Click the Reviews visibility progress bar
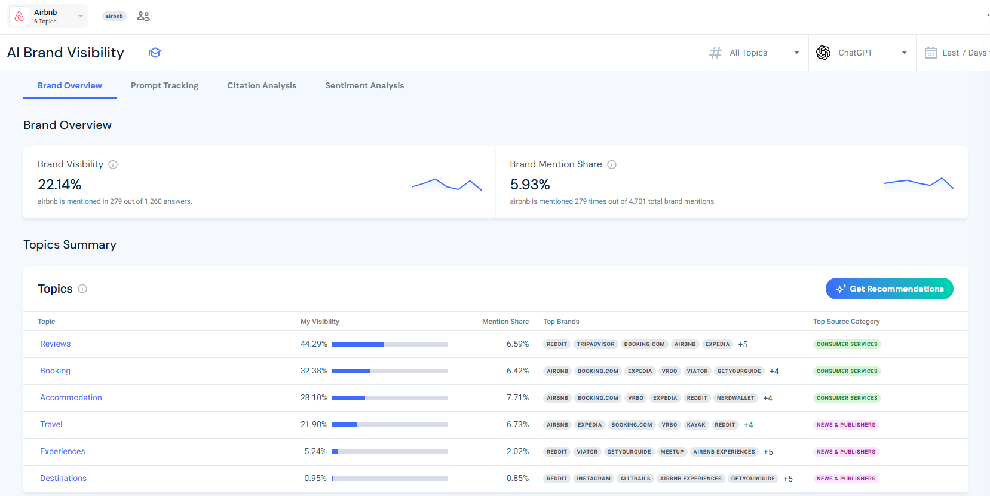Viewport: 990px width, 496px height. 390,344
